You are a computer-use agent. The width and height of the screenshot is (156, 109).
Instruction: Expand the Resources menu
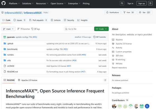tap(42, 3)
